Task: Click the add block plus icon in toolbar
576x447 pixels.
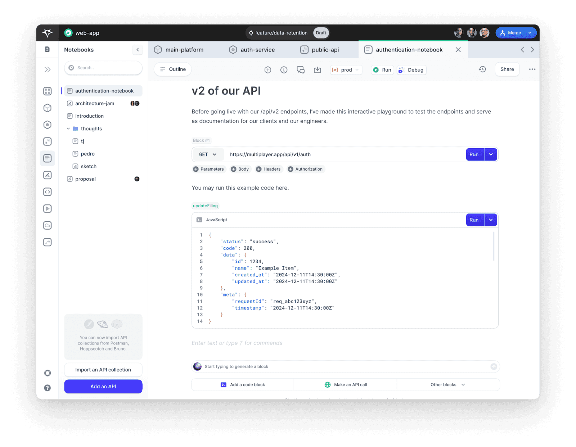Action: tap(268, 70)
